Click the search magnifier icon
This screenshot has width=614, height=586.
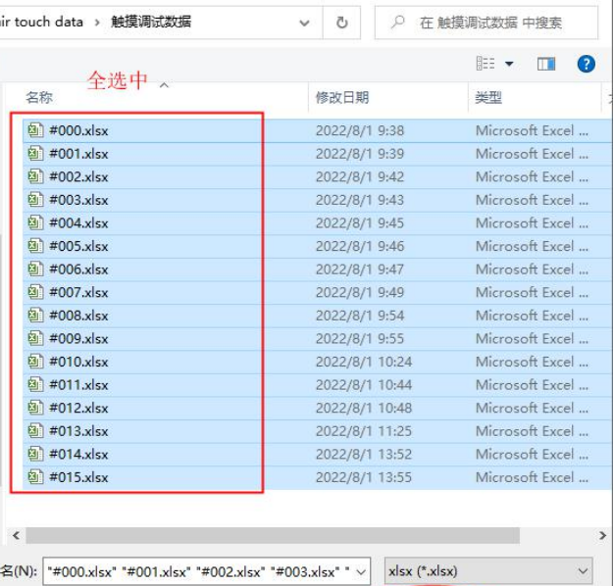point(397,22)
